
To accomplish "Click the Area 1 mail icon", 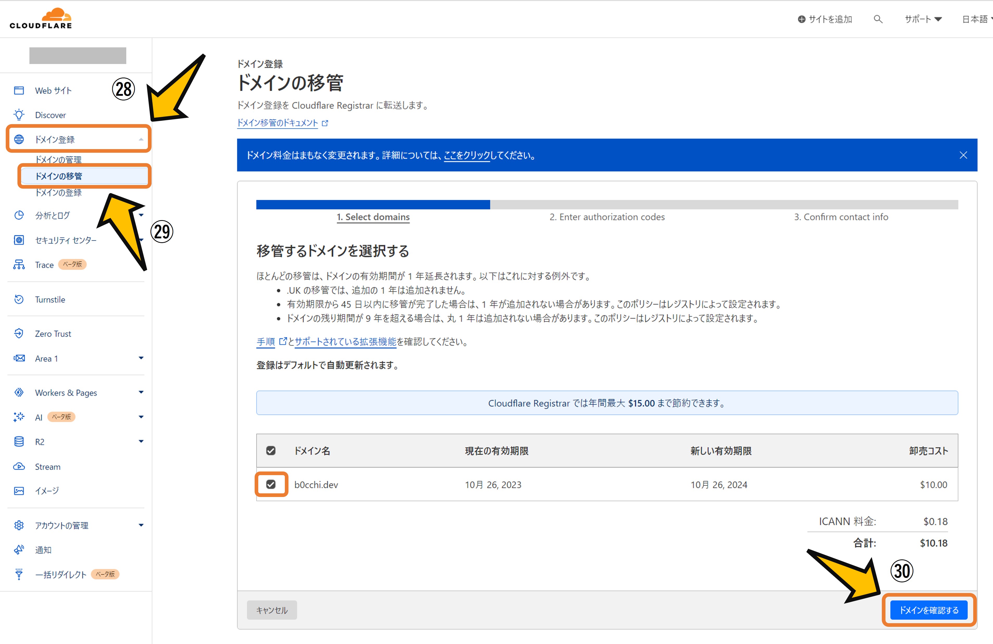I will 19,358.
